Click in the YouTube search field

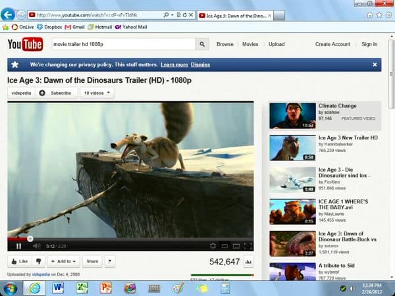124,44
